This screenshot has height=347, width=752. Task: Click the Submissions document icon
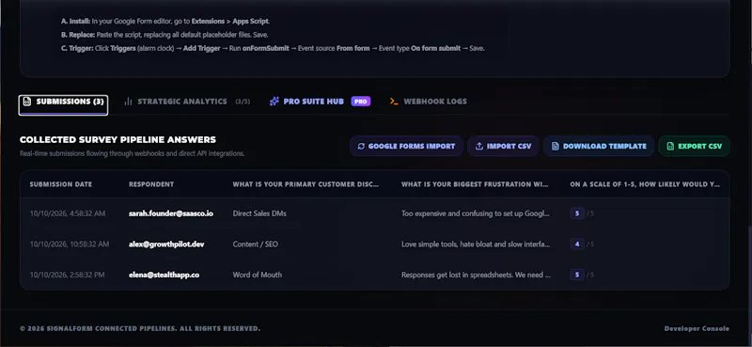tap(27, 102)
